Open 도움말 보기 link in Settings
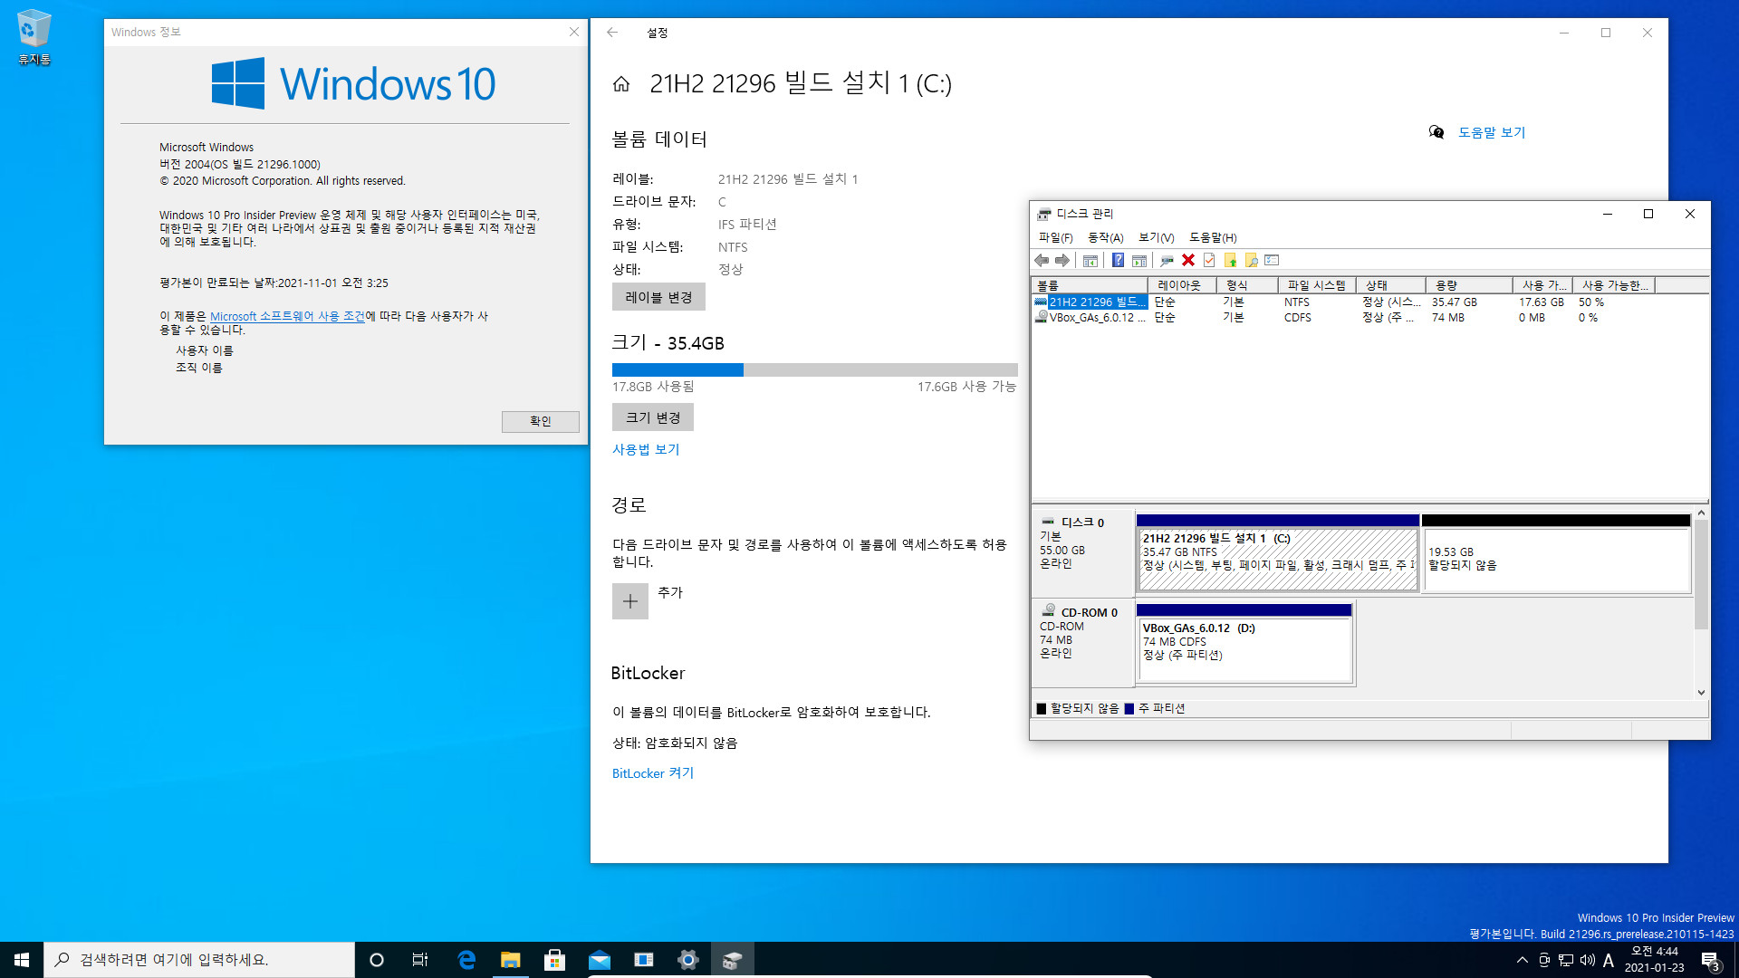Screen dimensions: 1739x978 point(1492,132)
